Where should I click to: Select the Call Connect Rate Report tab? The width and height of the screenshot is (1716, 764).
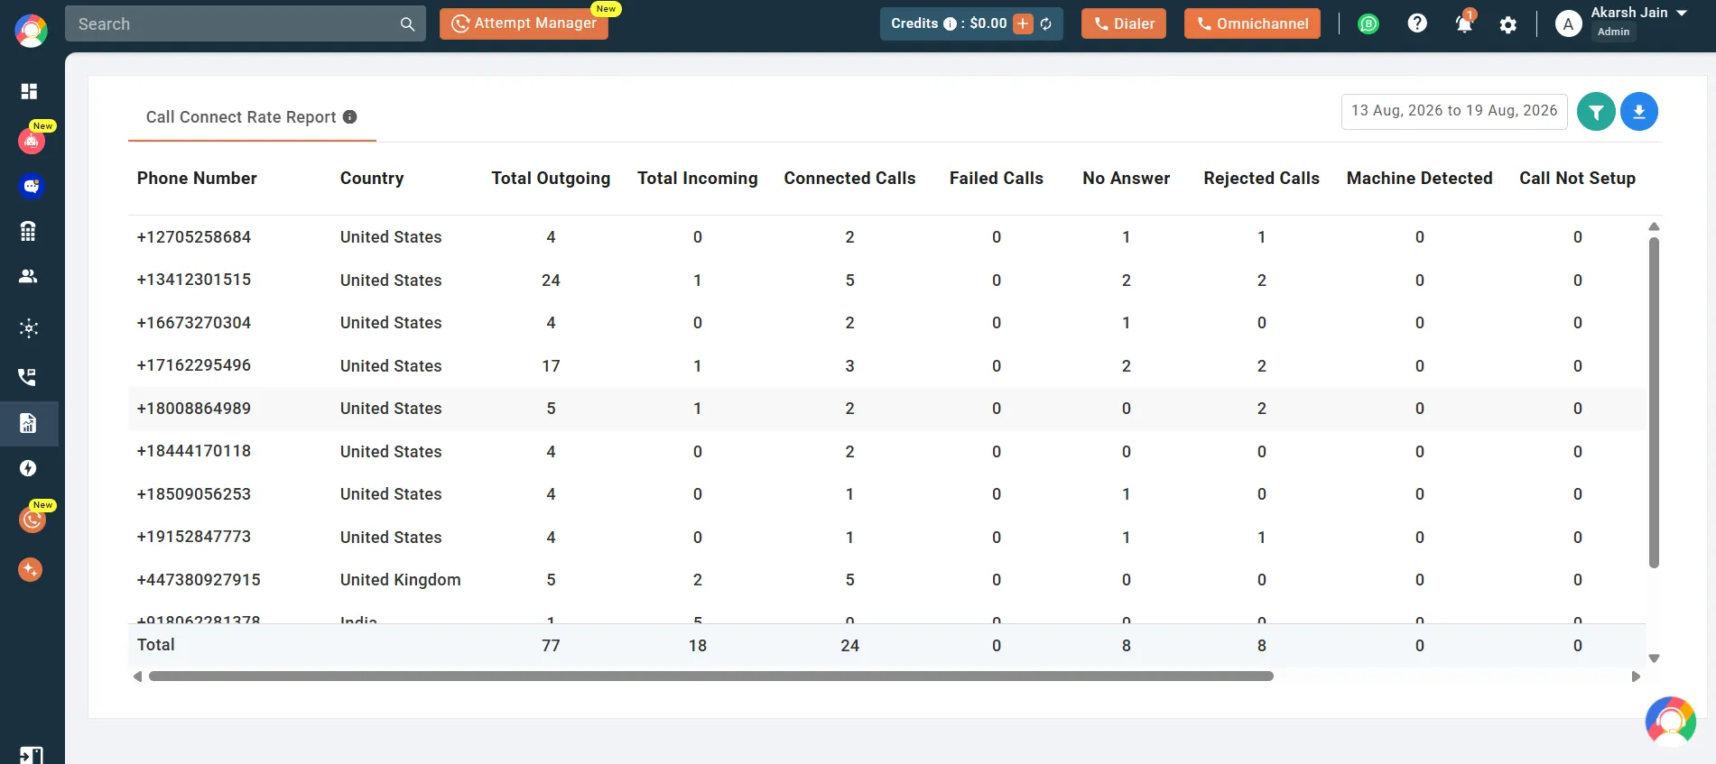(x=251, y=117)
